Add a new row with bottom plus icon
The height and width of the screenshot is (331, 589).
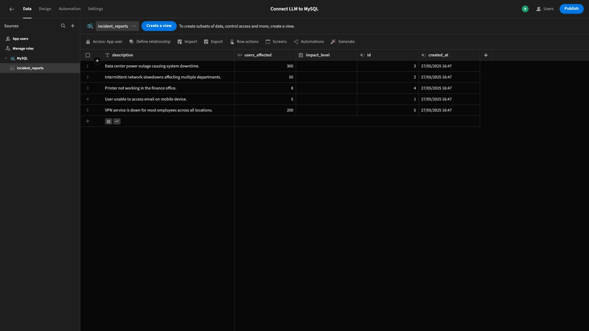point(88,121)
